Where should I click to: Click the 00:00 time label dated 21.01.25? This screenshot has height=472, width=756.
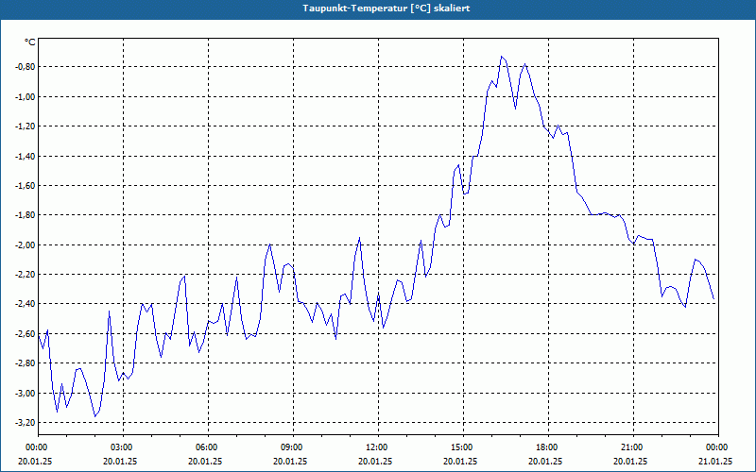point(715,447)
